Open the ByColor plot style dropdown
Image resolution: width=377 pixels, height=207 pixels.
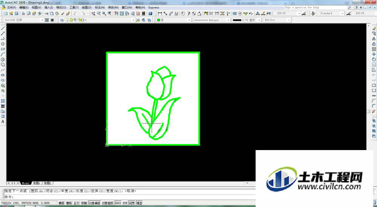[x=277, y=20]
